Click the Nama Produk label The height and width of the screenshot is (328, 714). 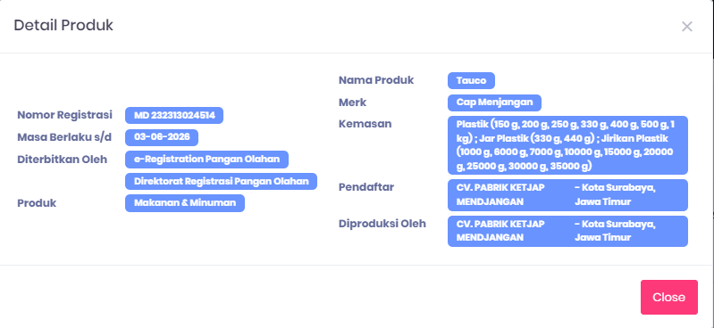pyautogui.click(x=376, y=80)
